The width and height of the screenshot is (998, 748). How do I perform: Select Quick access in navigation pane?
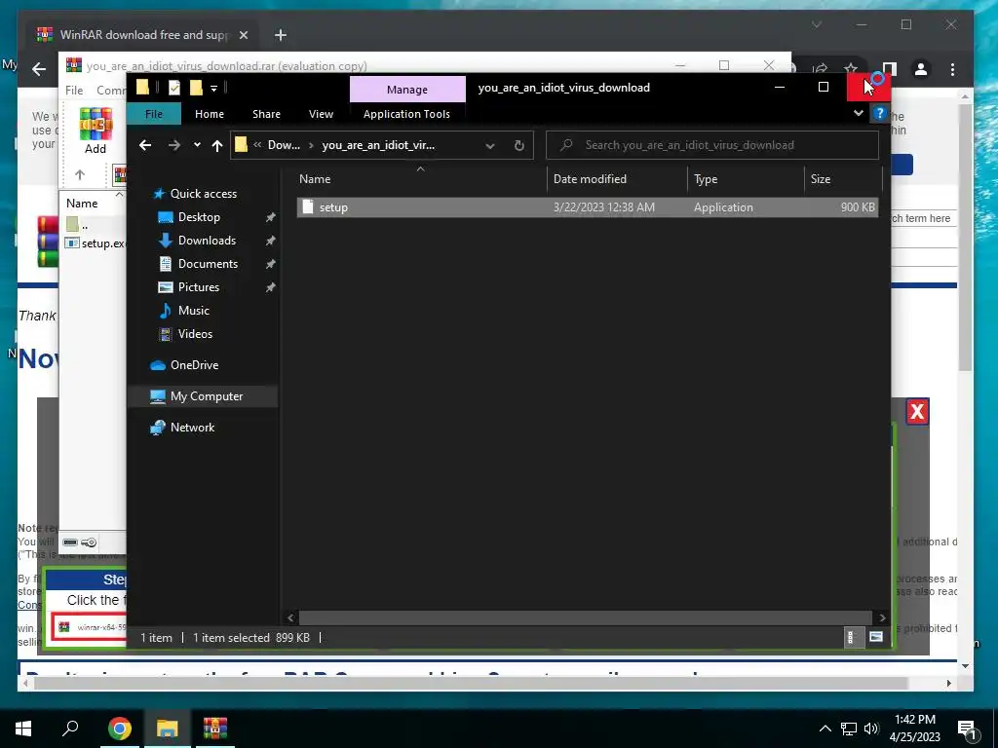click(x=203, y=194)
